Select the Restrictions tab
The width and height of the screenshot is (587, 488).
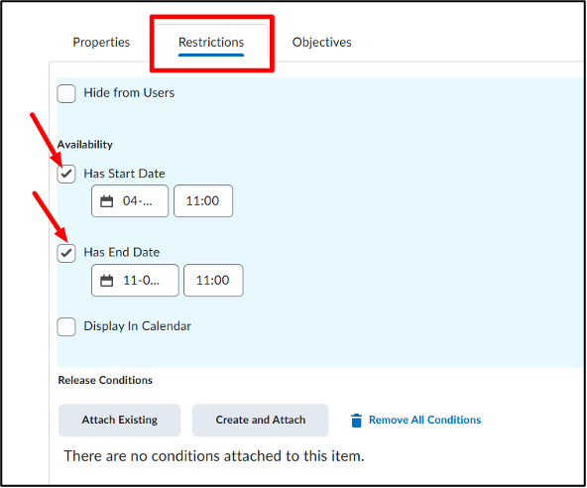coord(211,43)
